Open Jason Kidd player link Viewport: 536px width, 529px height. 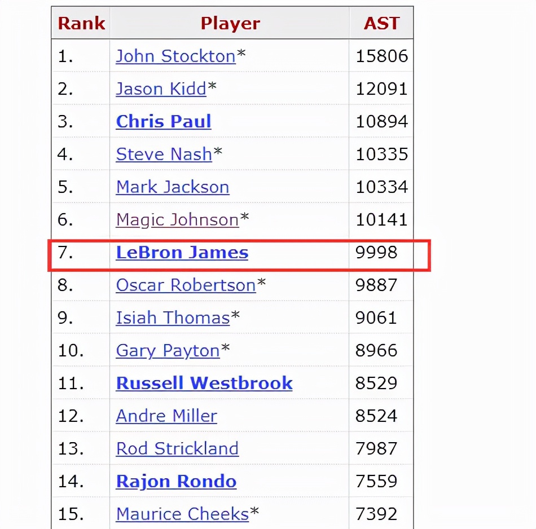tap(161, 89)
